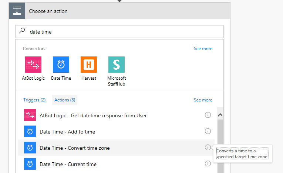Open the AtBot Logic connector icon

click(x=33, y=65)
